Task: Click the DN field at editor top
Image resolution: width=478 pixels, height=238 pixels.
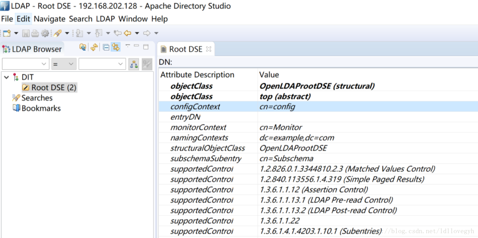Action: pyautogui.click(x=318, y=62)
